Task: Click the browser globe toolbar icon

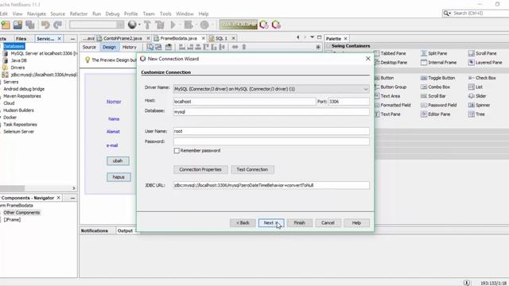Action: 132,25
